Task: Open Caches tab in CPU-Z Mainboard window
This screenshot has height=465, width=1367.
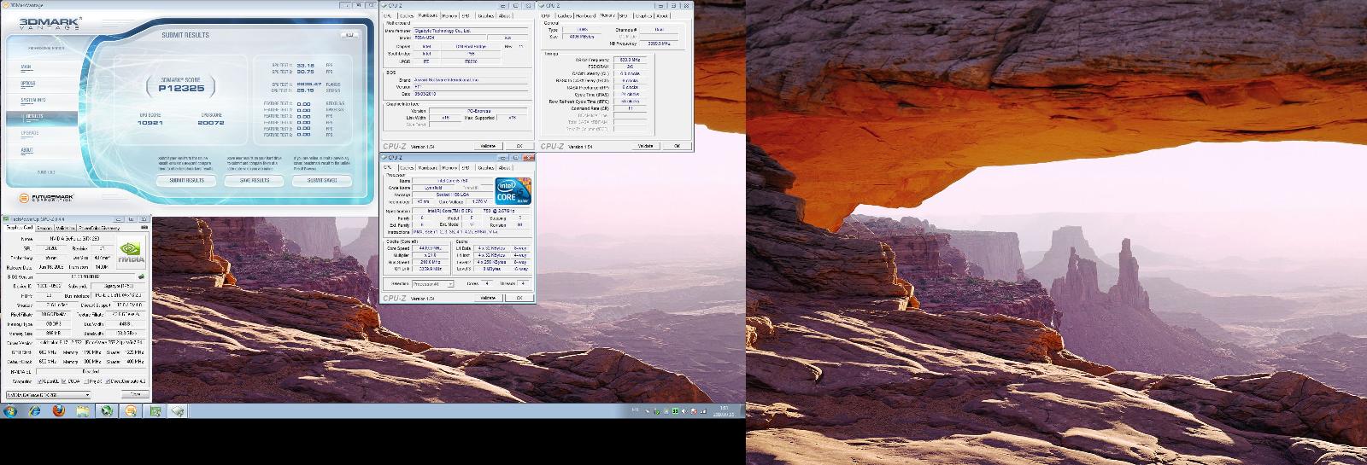Action: (x=407, y=15)
